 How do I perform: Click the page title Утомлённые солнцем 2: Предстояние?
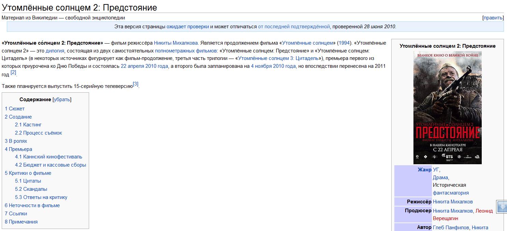coord(79,7)
